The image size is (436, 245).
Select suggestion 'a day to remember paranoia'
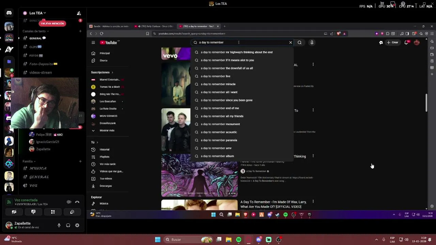pos(242,140)
